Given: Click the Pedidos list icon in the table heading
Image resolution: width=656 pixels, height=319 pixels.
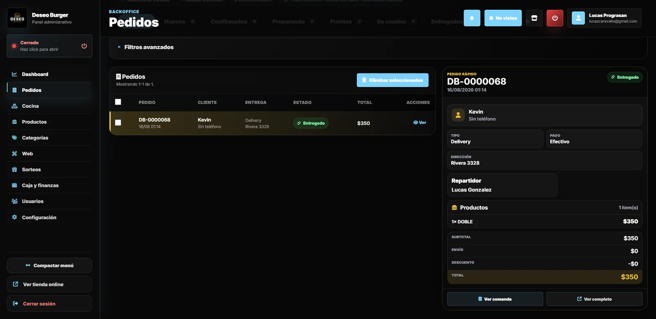Looking at the screenshot, I should [x=118, y=77].
